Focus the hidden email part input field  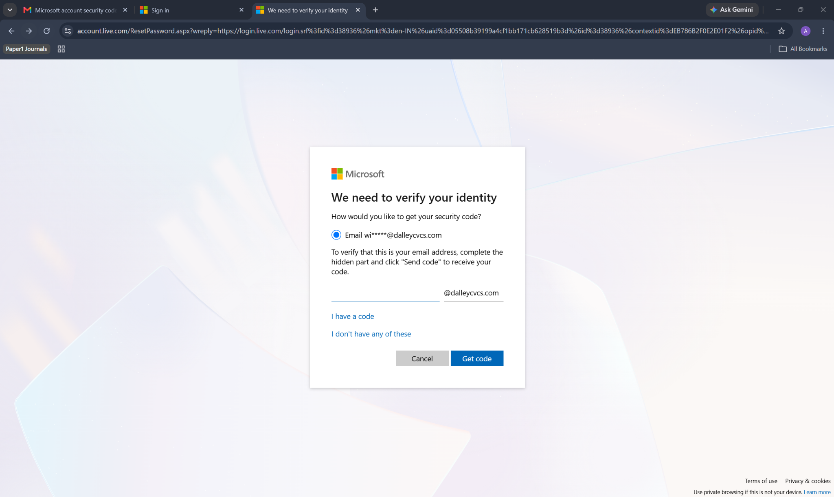(385, 293)
